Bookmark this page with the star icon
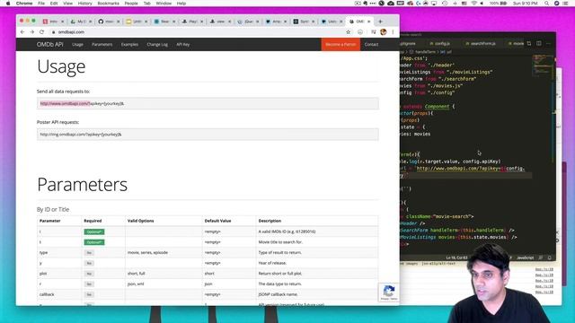Viewport: 575px width, 323px height. pos(348,32)
